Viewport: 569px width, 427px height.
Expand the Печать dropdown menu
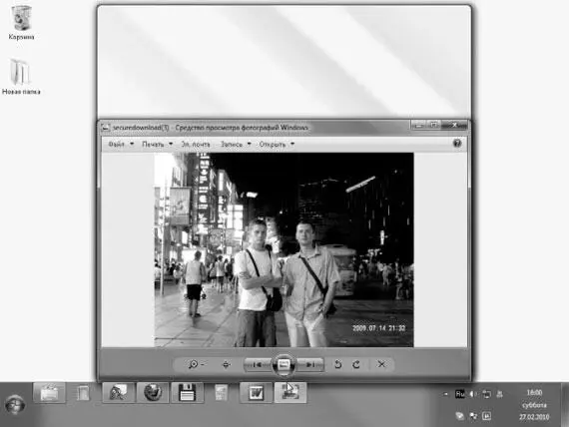(157, 144)
